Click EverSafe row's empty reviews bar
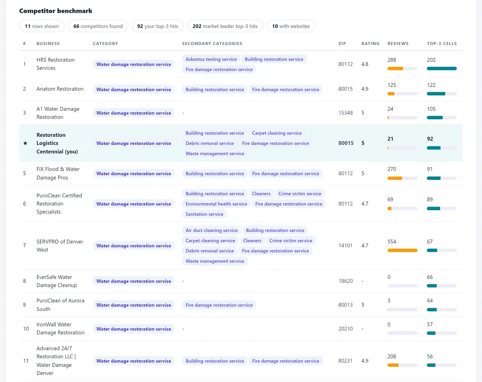Image resolution: width=482 pixels, height=382 pixels. click(x=402, y=286)
